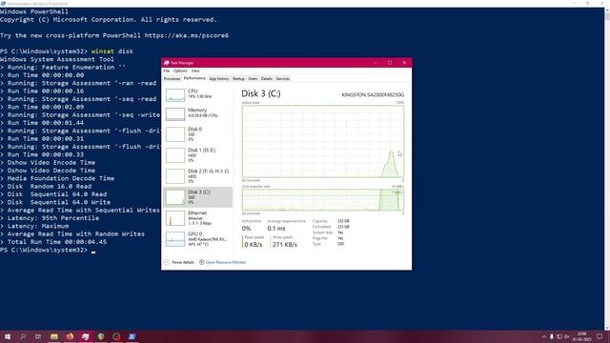Image resolution: width=610 pixels, height=343 pixels.
Task: Select the CPU performance graph thumbnail
Action: click(175, 95)
